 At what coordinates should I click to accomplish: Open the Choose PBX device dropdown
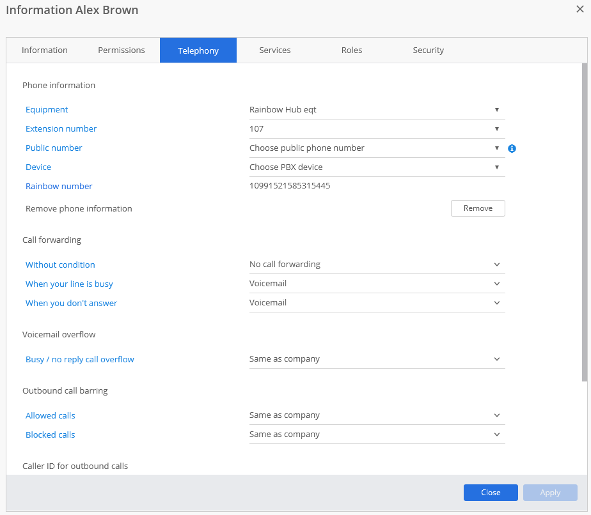click(x=377, y=167)
